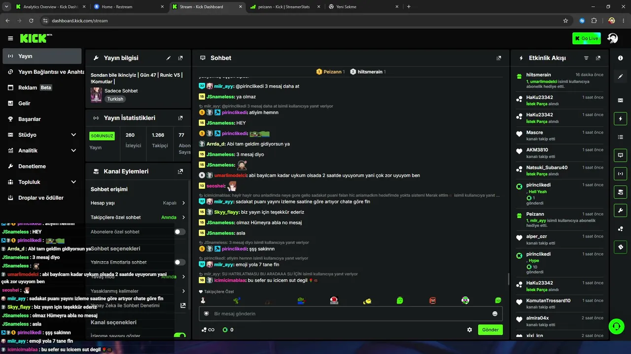Open the profile avatar menu
Viewport: 631px width, 354px height.
613,38
